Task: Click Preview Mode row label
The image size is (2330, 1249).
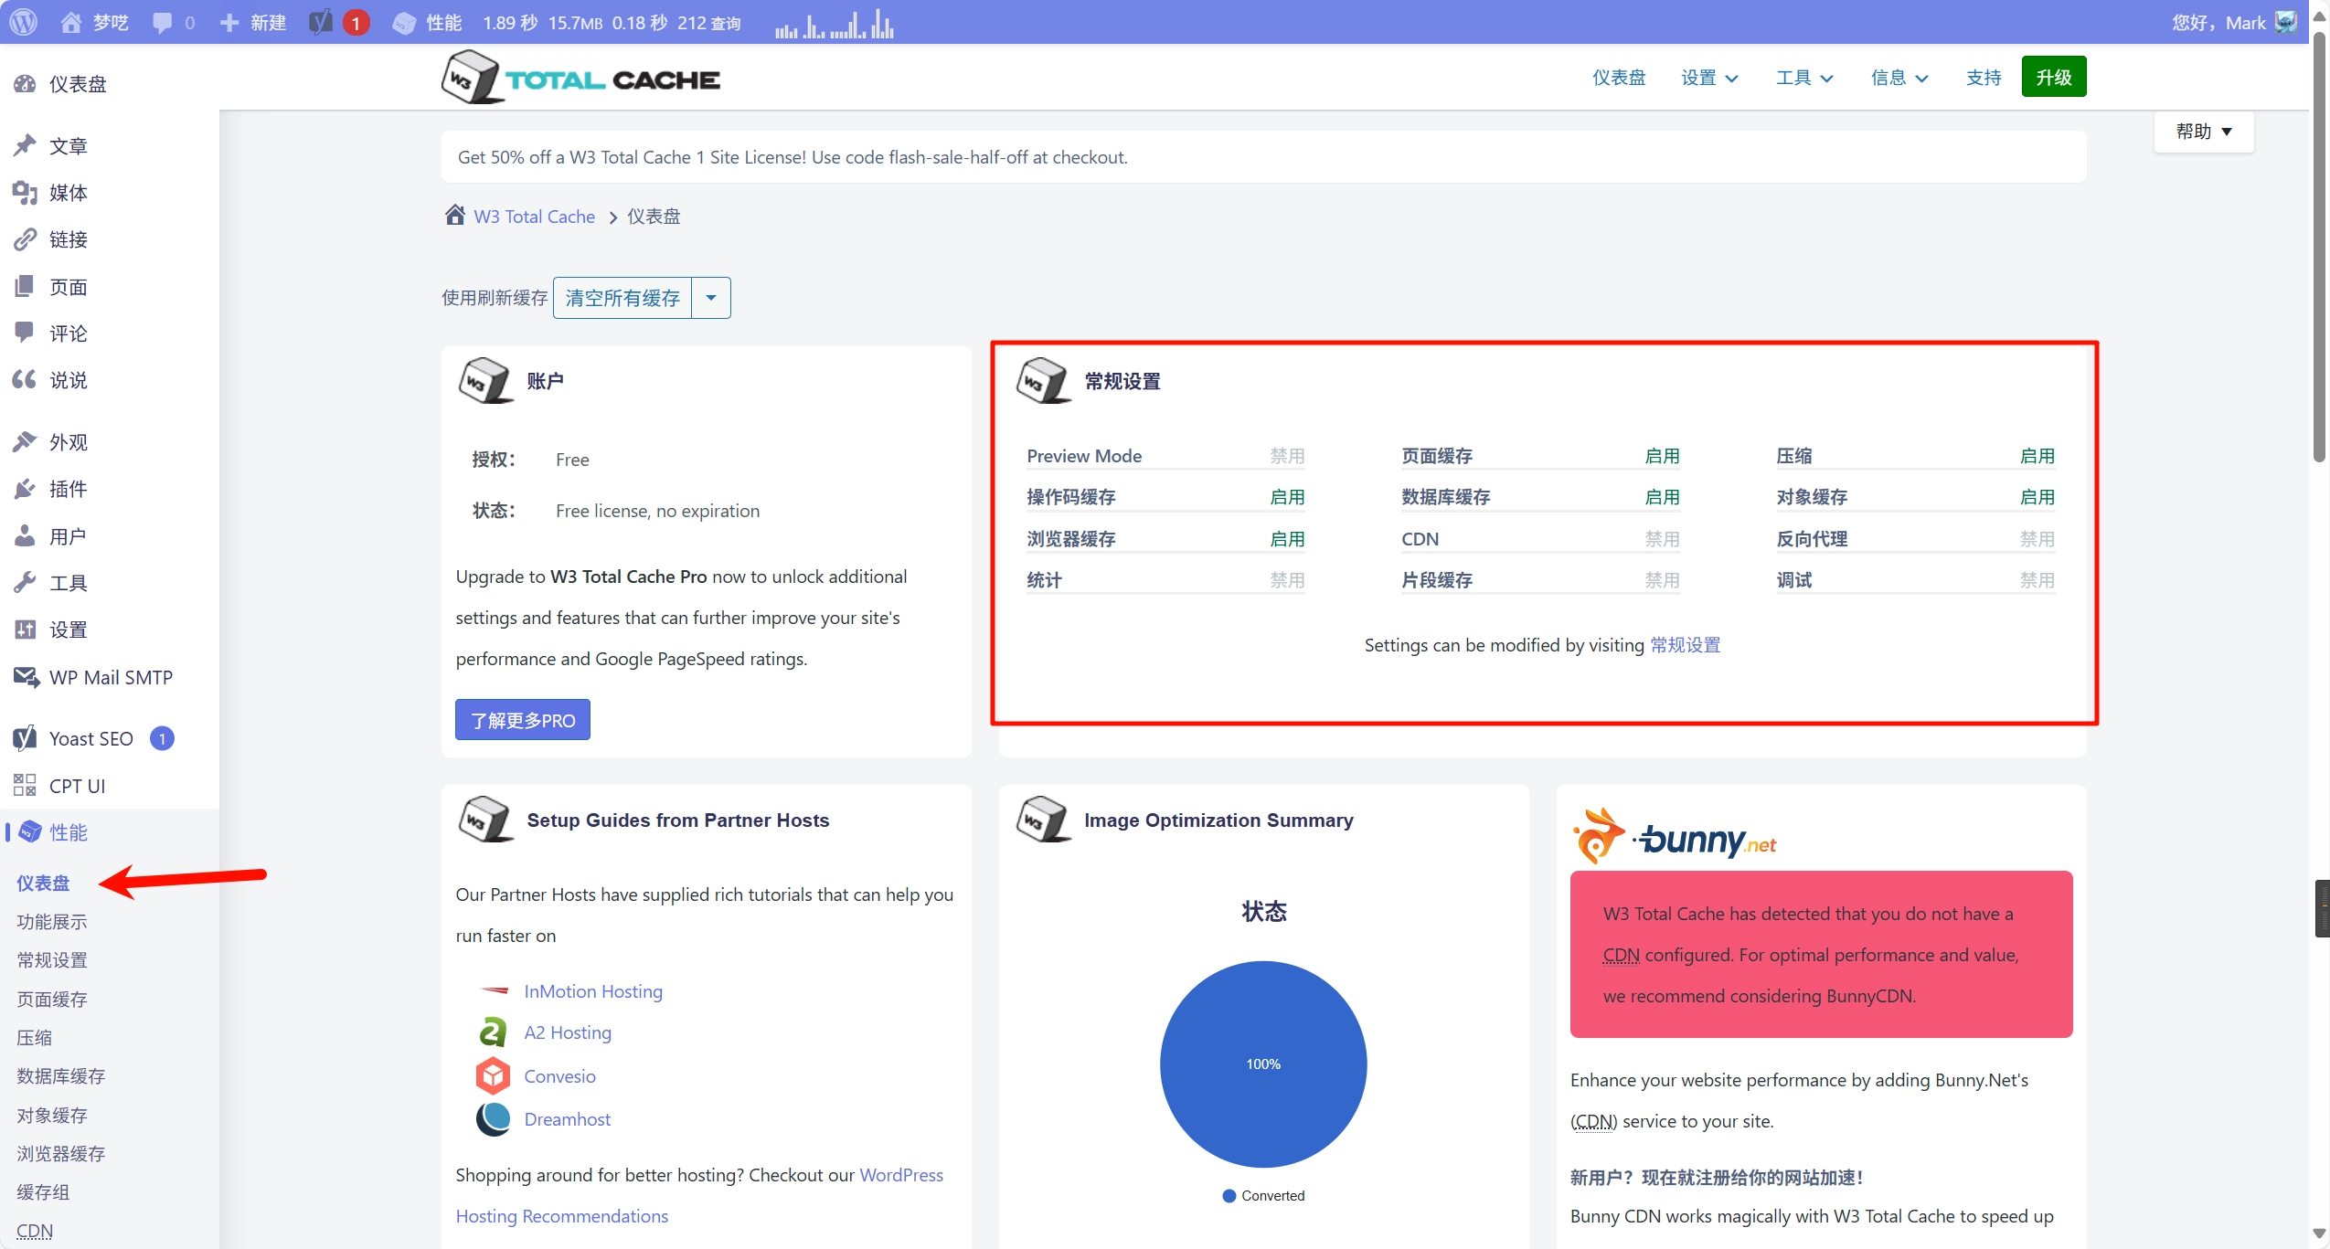Action: (1084, 456)
